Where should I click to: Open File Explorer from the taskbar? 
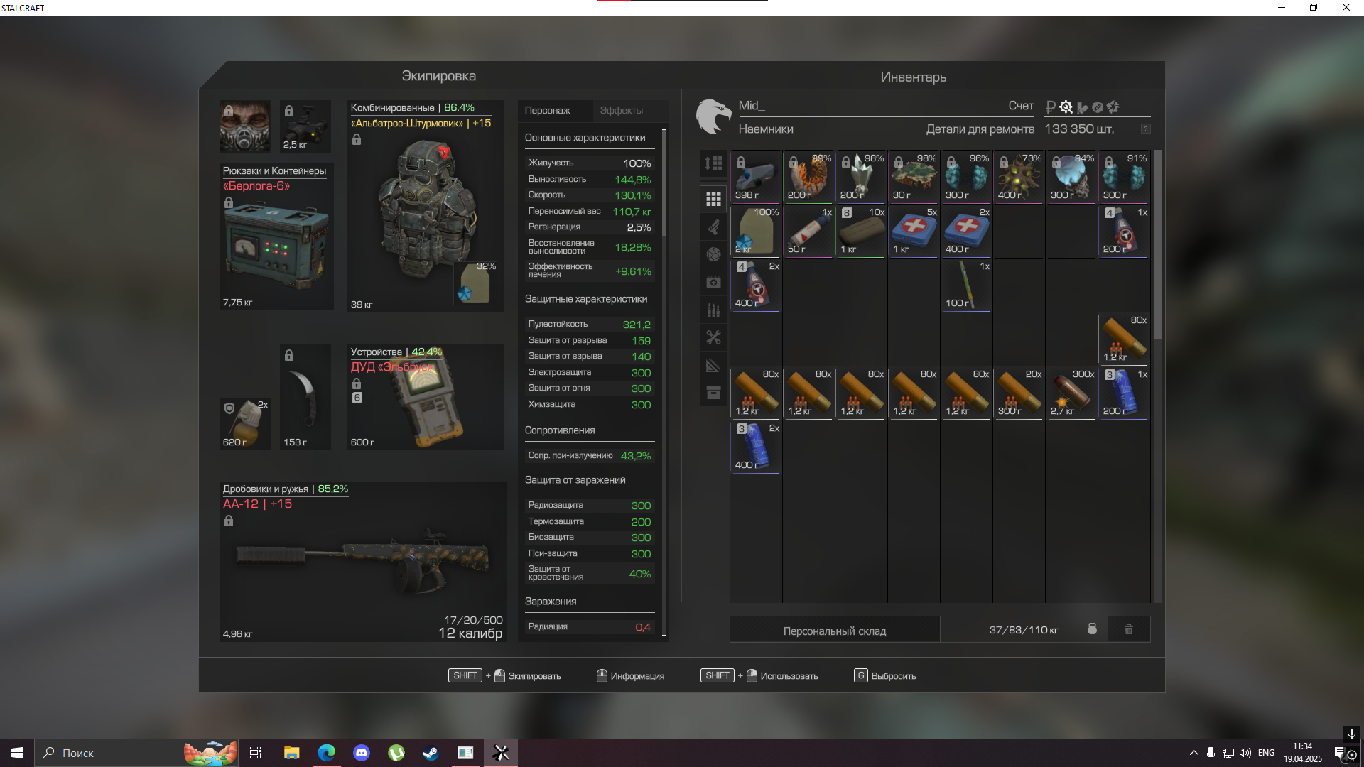pyautogui.click(x=292, y=753)
